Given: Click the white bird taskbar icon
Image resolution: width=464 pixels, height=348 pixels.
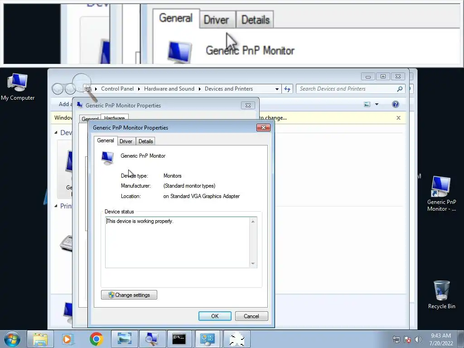Looking at the screenshot, I should [237, 339].
